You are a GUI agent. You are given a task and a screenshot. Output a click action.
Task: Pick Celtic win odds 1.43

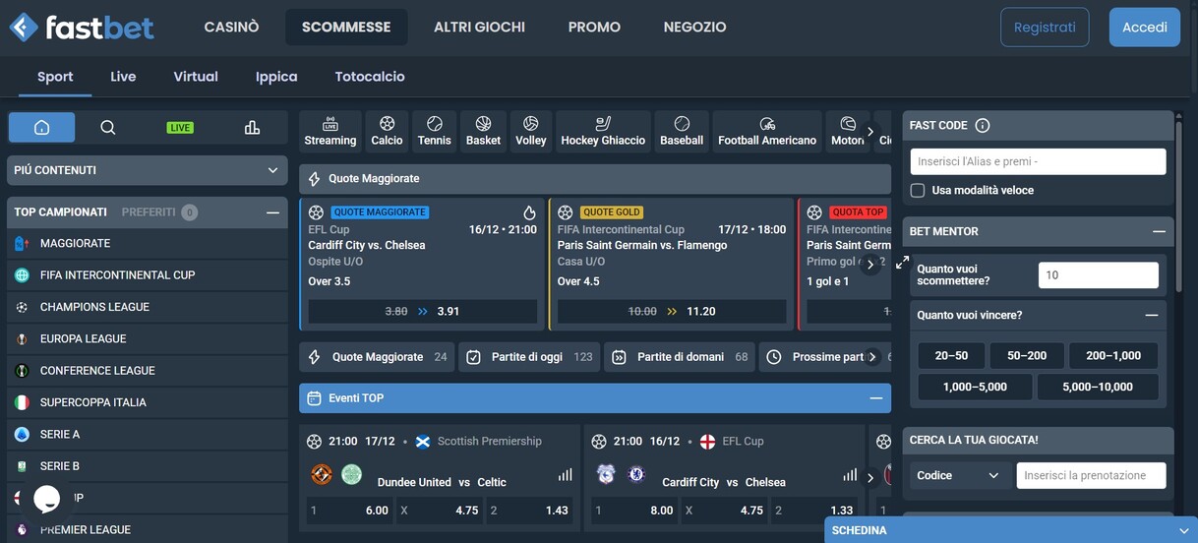[x=529, y=511]
